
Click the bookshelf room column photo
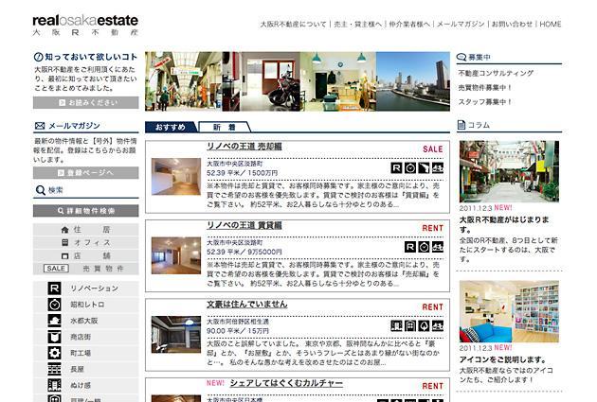[x=510, y=311]
